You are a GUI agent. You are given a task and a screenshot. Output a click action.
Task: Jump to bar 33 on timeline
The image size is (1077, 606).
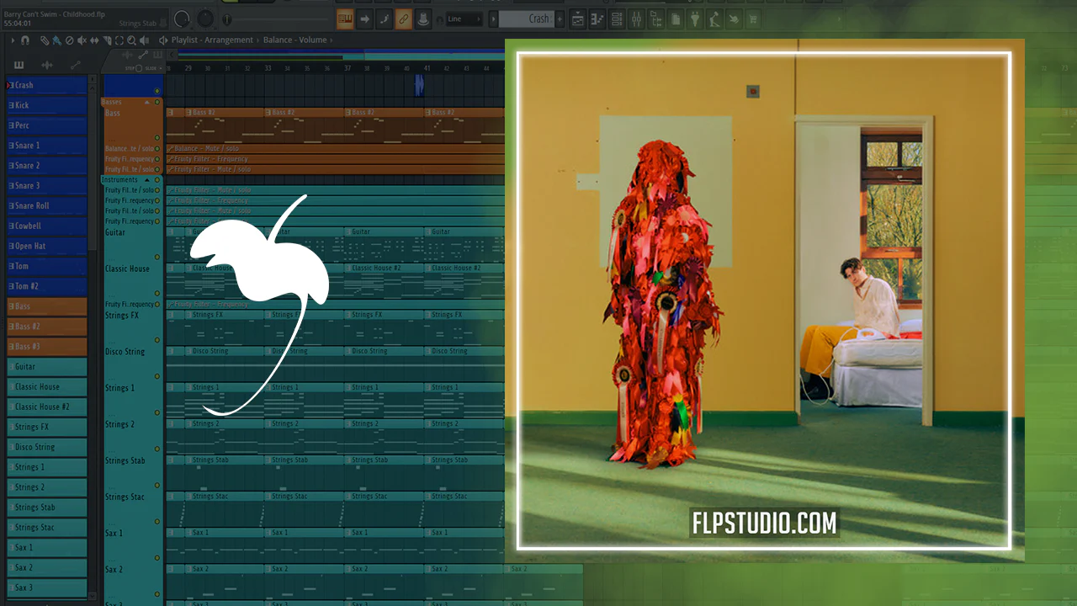pyautogui.click(x=268, y=67)
